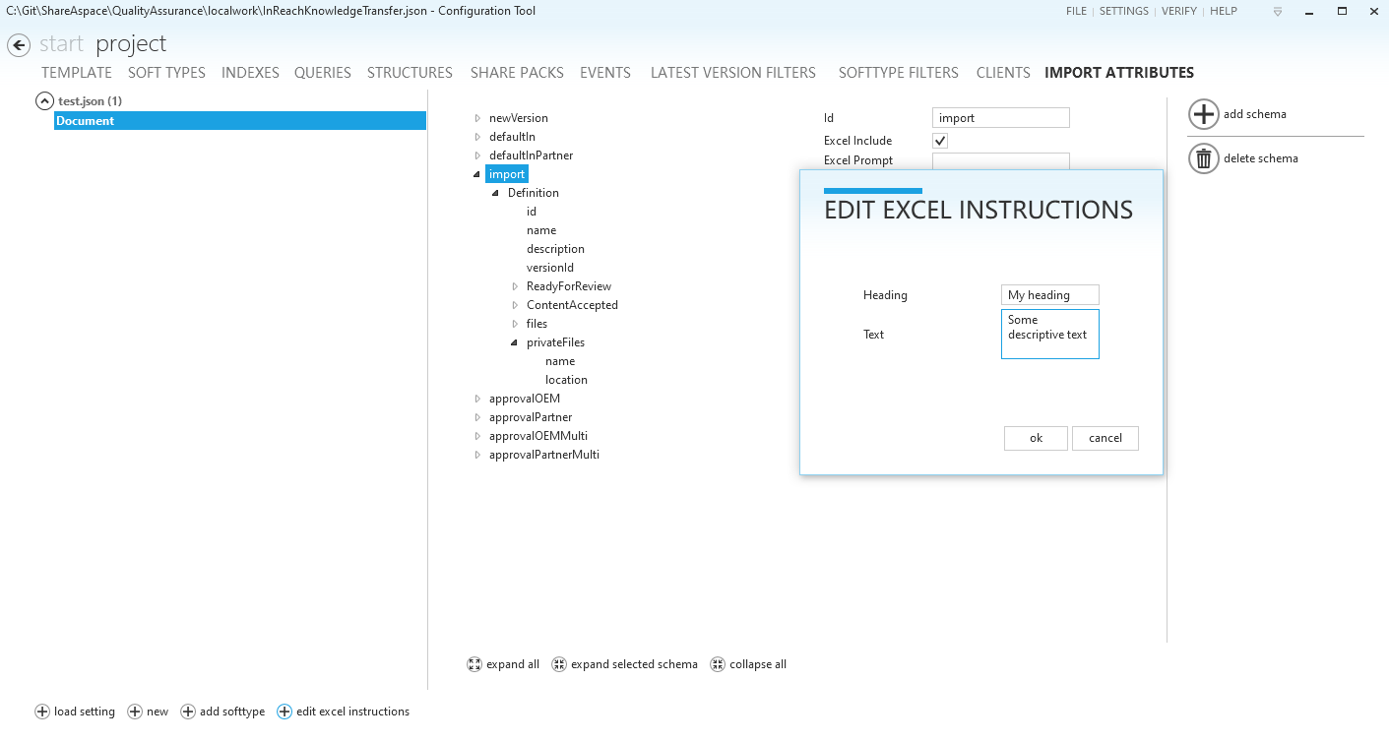Collapse the privateFiles tree node
Image resolution: width=1389 pixels, height=743 pixels.
point(515,342)
